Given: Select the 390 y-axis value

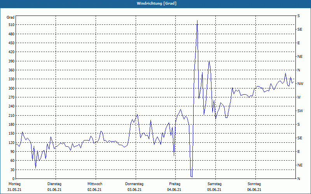Looking at the screenshot, I should point(11,61).
